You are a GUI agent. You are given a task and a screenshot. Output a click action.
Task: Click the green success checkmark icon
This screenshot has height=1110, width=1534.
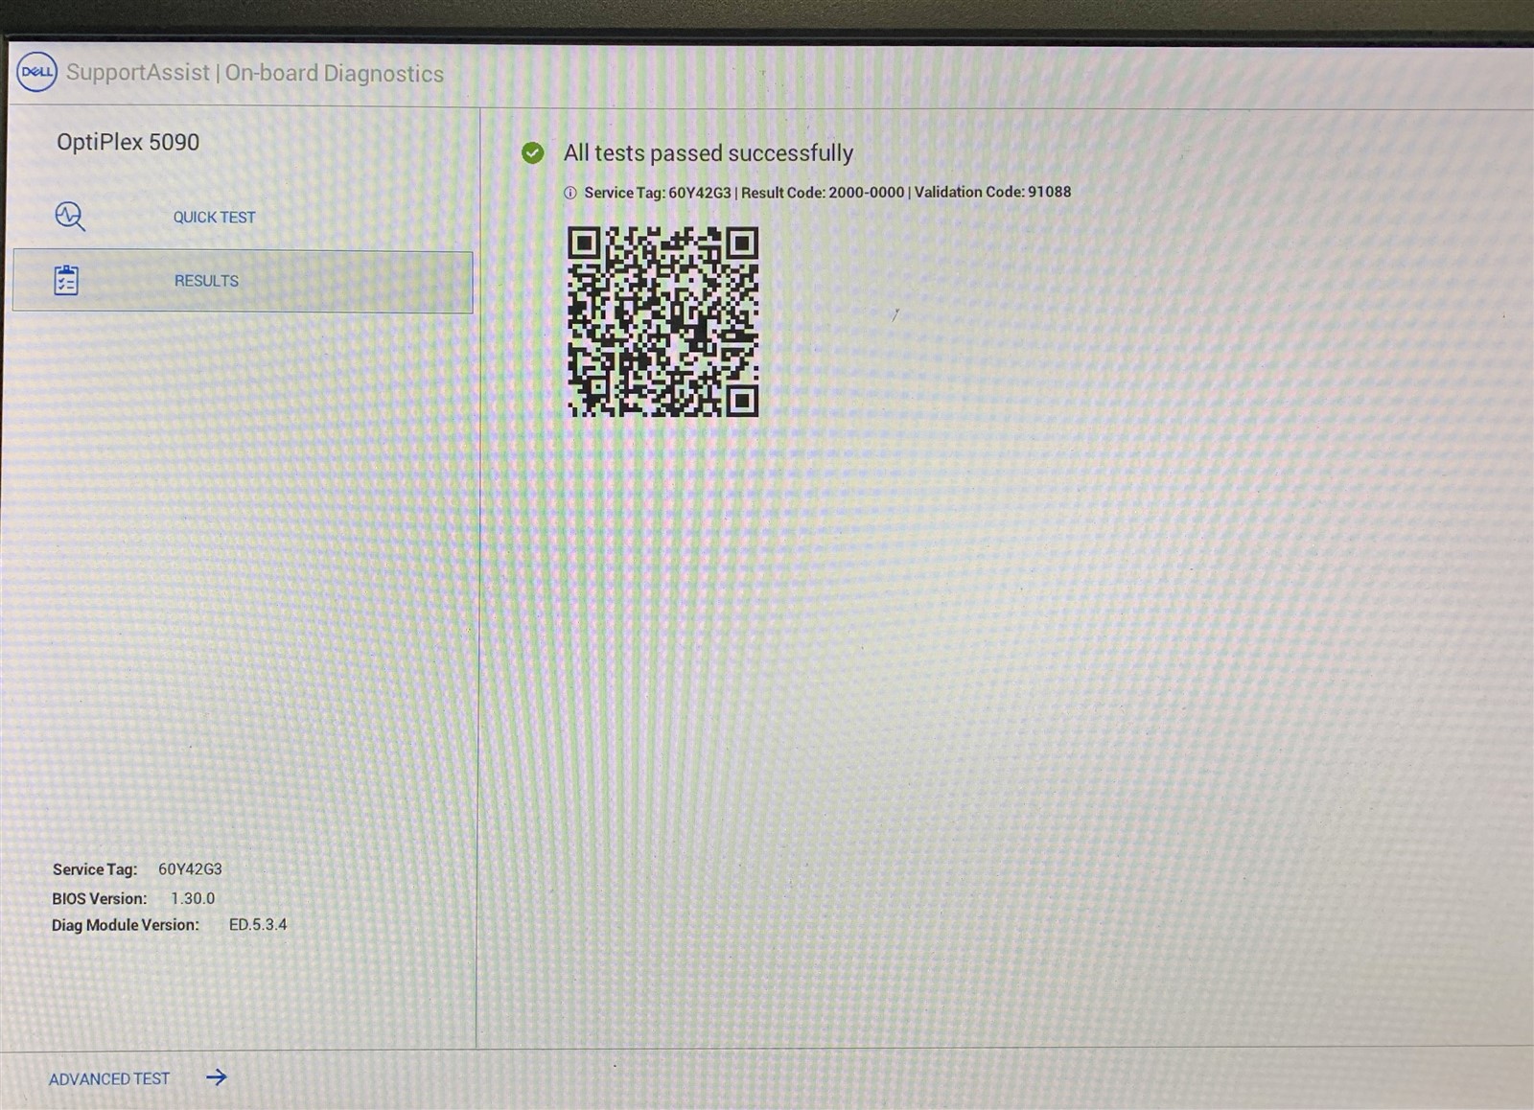[x=533, y=153]
